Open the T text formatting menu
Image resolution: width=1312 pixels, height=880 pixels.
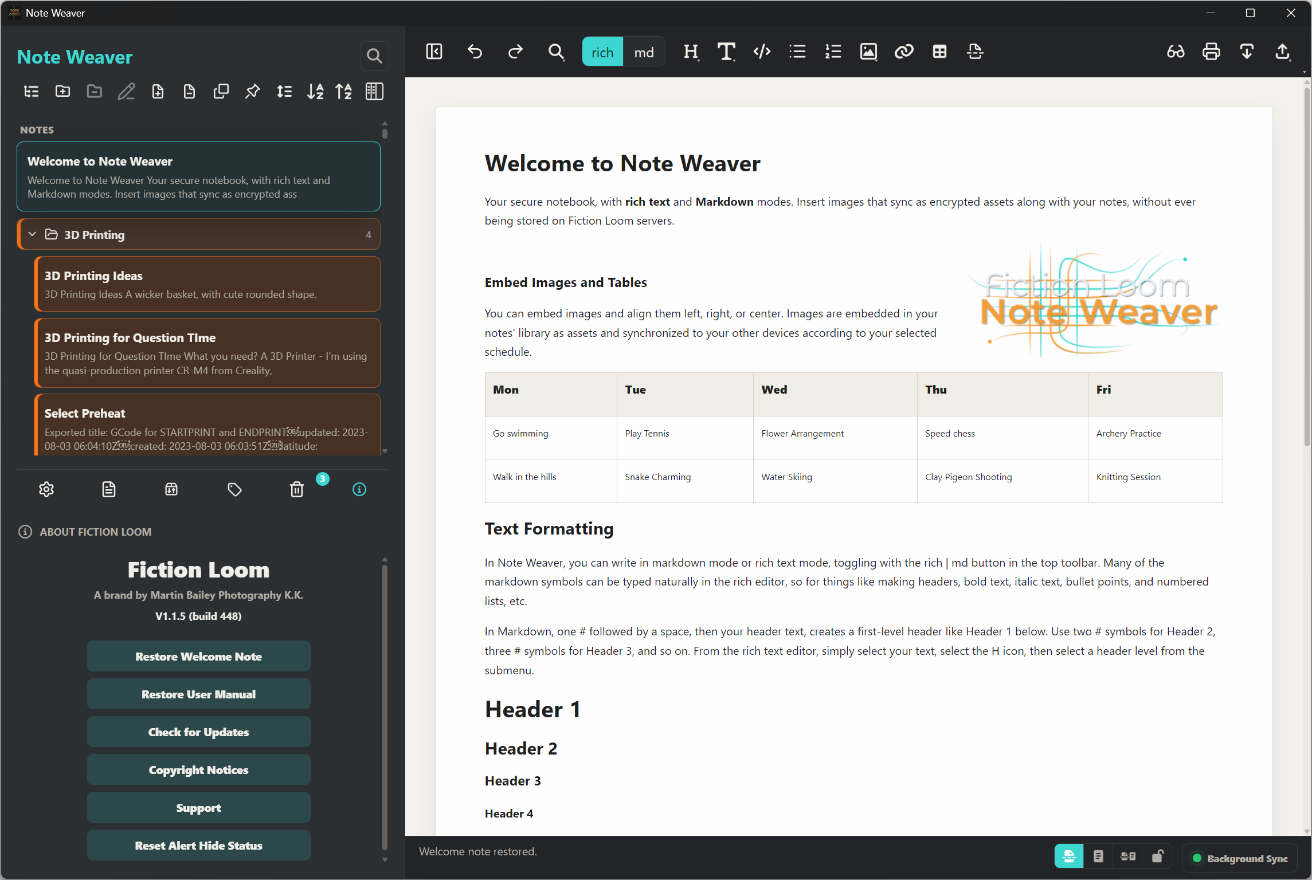pyautogui.click(x=727, y=52)
